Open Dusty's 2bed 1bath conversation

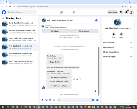click(x=19, y=40)
